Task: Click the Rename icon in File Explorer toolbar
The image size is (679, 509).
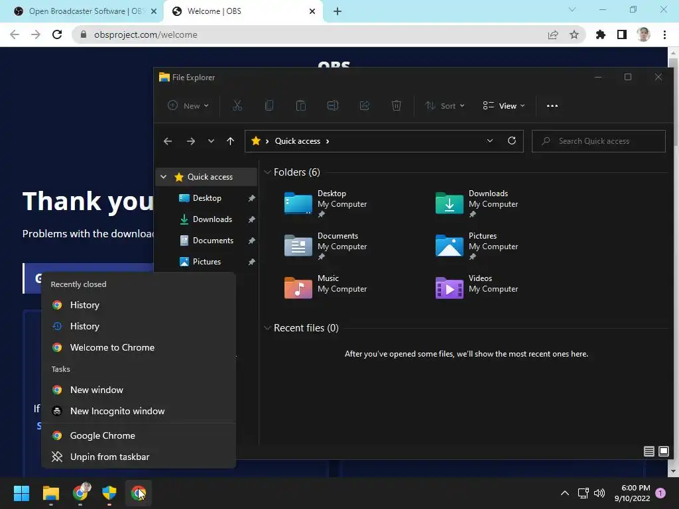Action: [x=333, y=105]
